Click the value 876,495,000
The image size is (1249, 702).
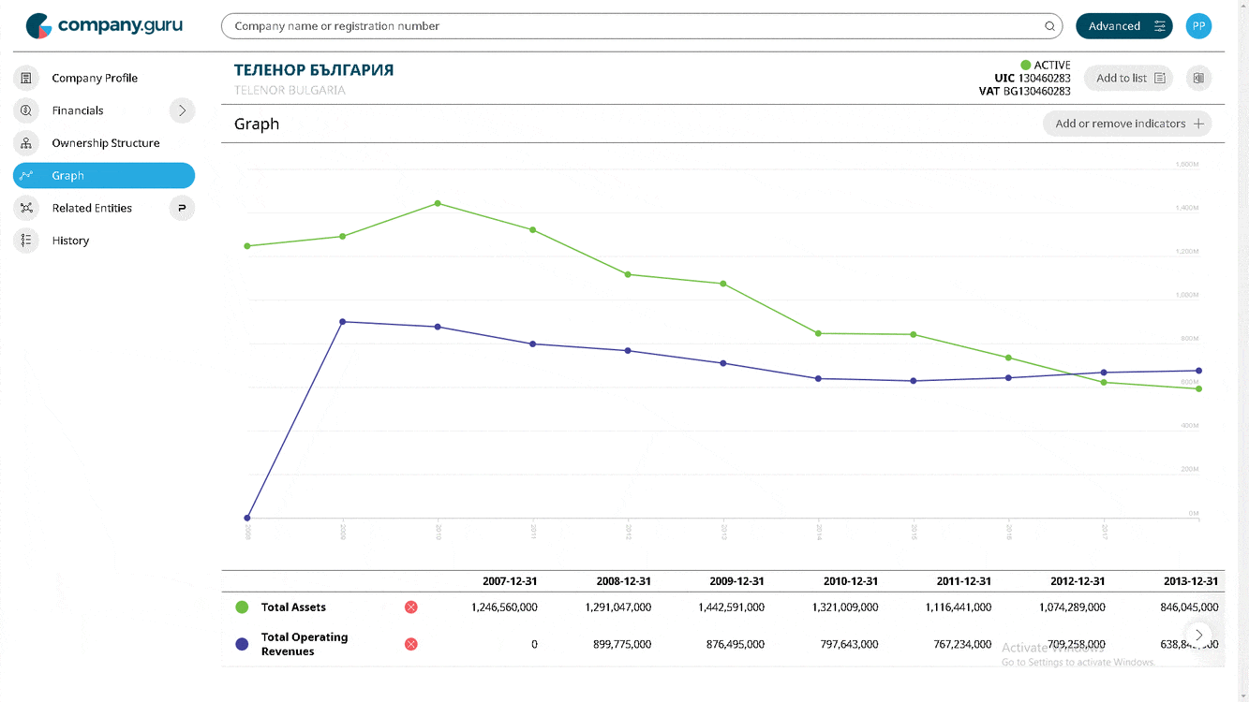pyautogui.click(x=736, y=644)
